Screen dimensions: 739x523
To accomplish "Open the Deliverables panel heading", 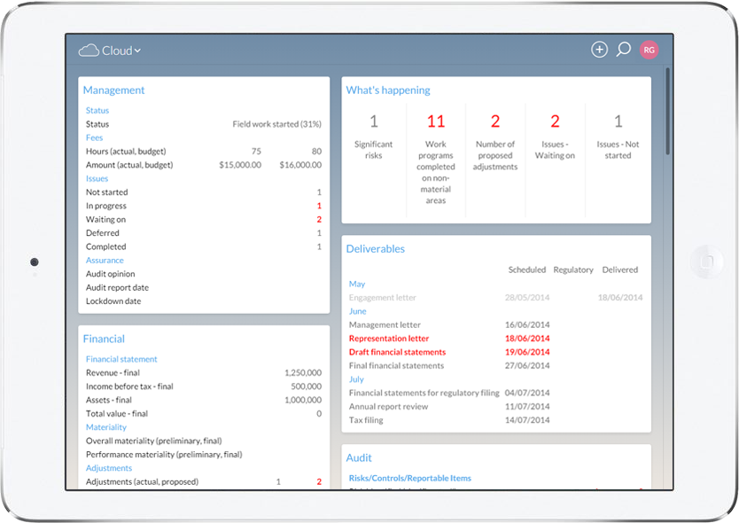I will point(375,249).
